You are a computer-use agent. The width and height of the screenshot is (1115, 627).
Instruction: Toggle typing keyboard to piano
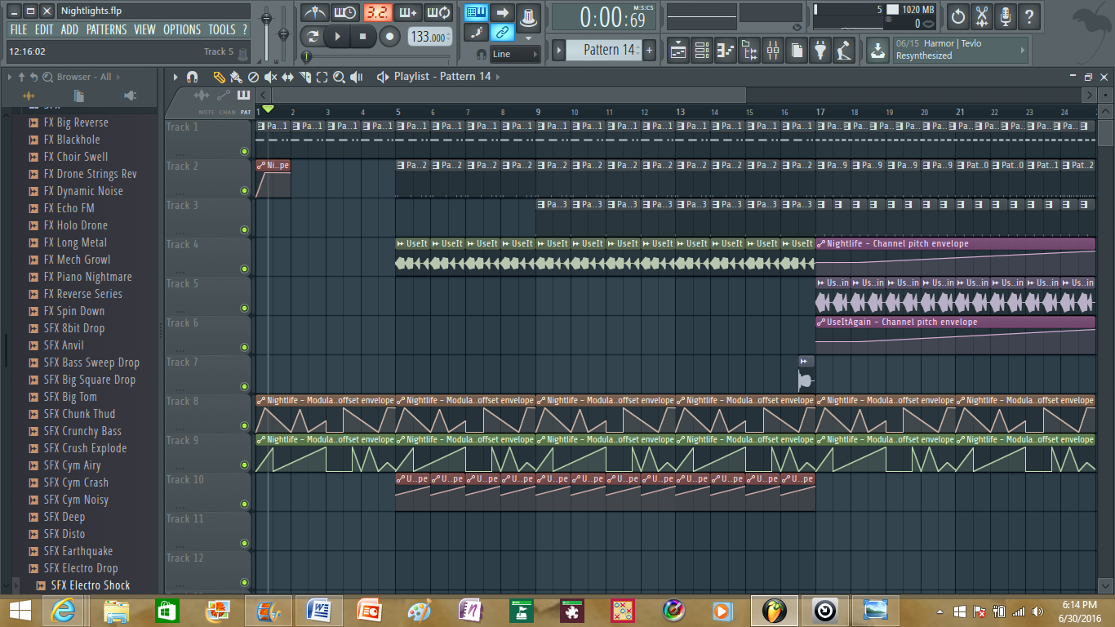[x=477, y=12]
